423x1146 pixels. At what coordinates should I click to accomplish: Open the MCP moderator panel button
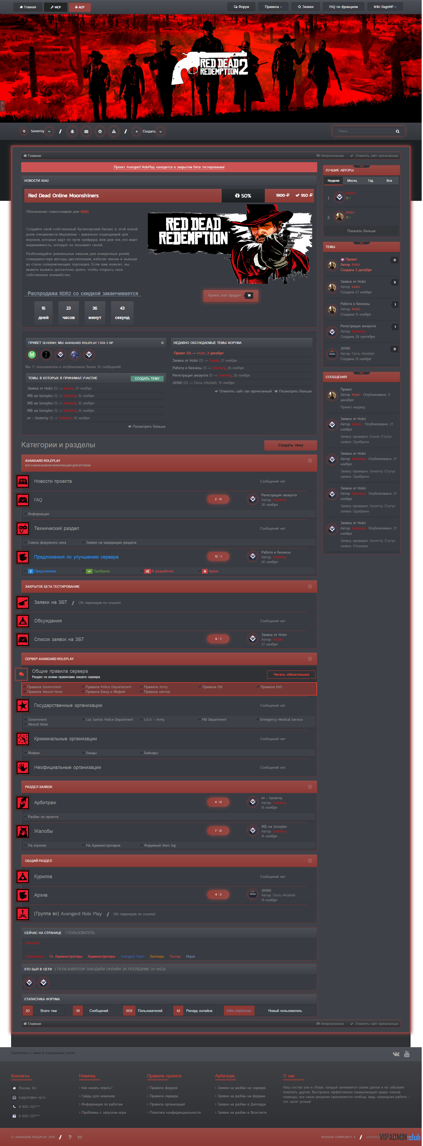point(56,7)
